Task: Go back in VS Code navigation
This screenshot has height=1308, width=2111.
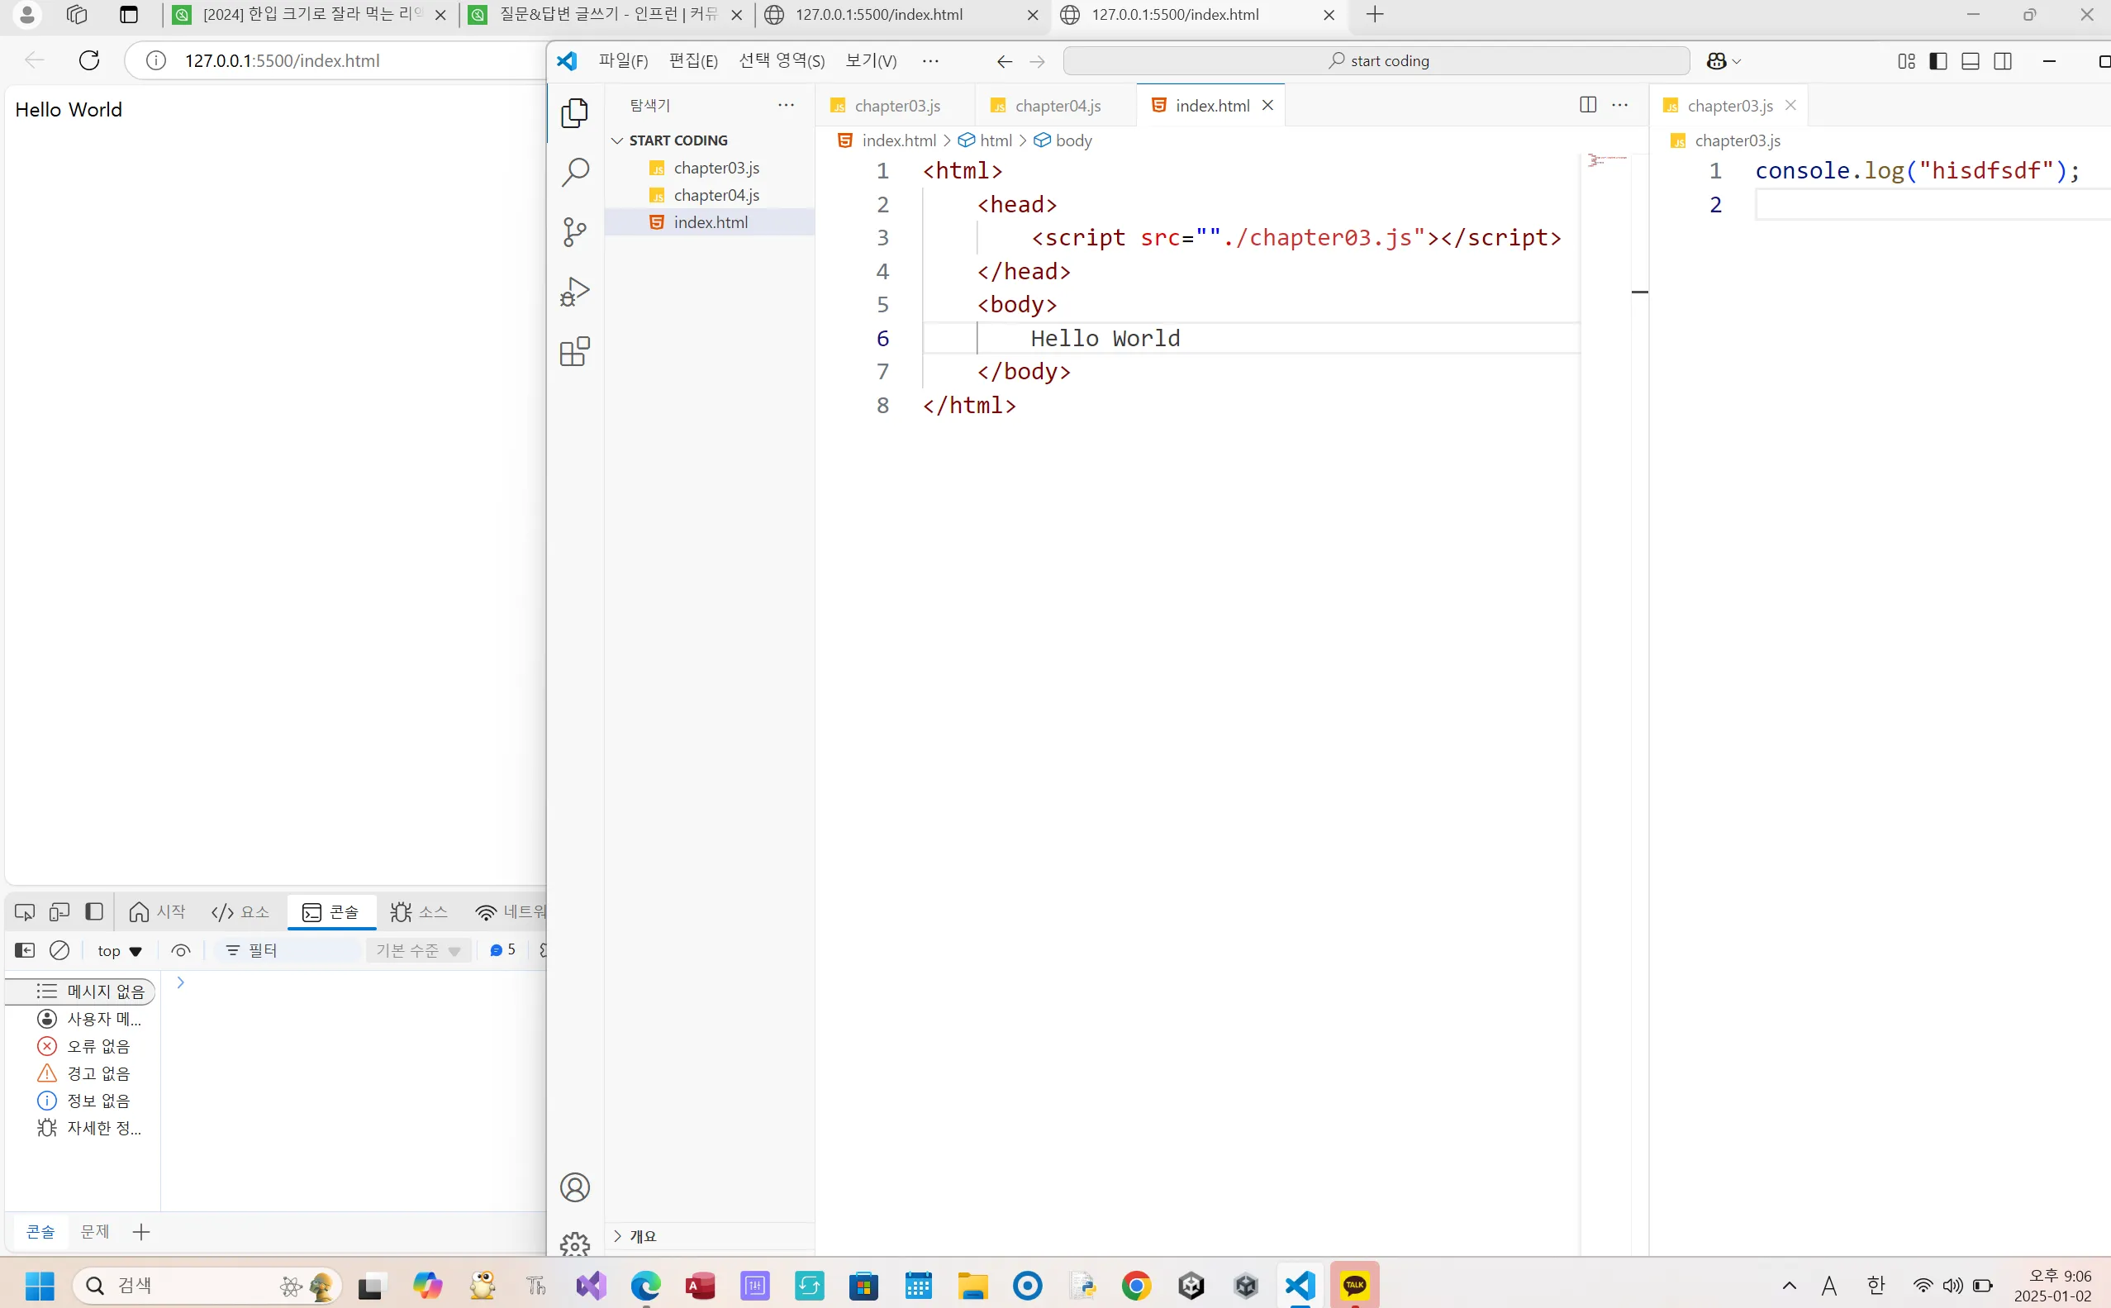Action: click(1004, 60)
